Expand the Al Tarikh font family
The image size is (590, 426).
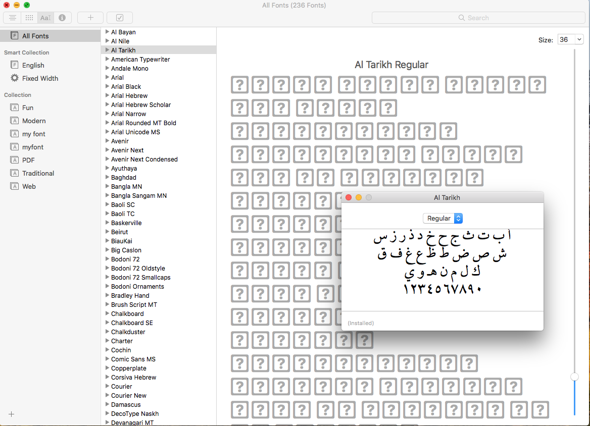[x=107, y=50]
